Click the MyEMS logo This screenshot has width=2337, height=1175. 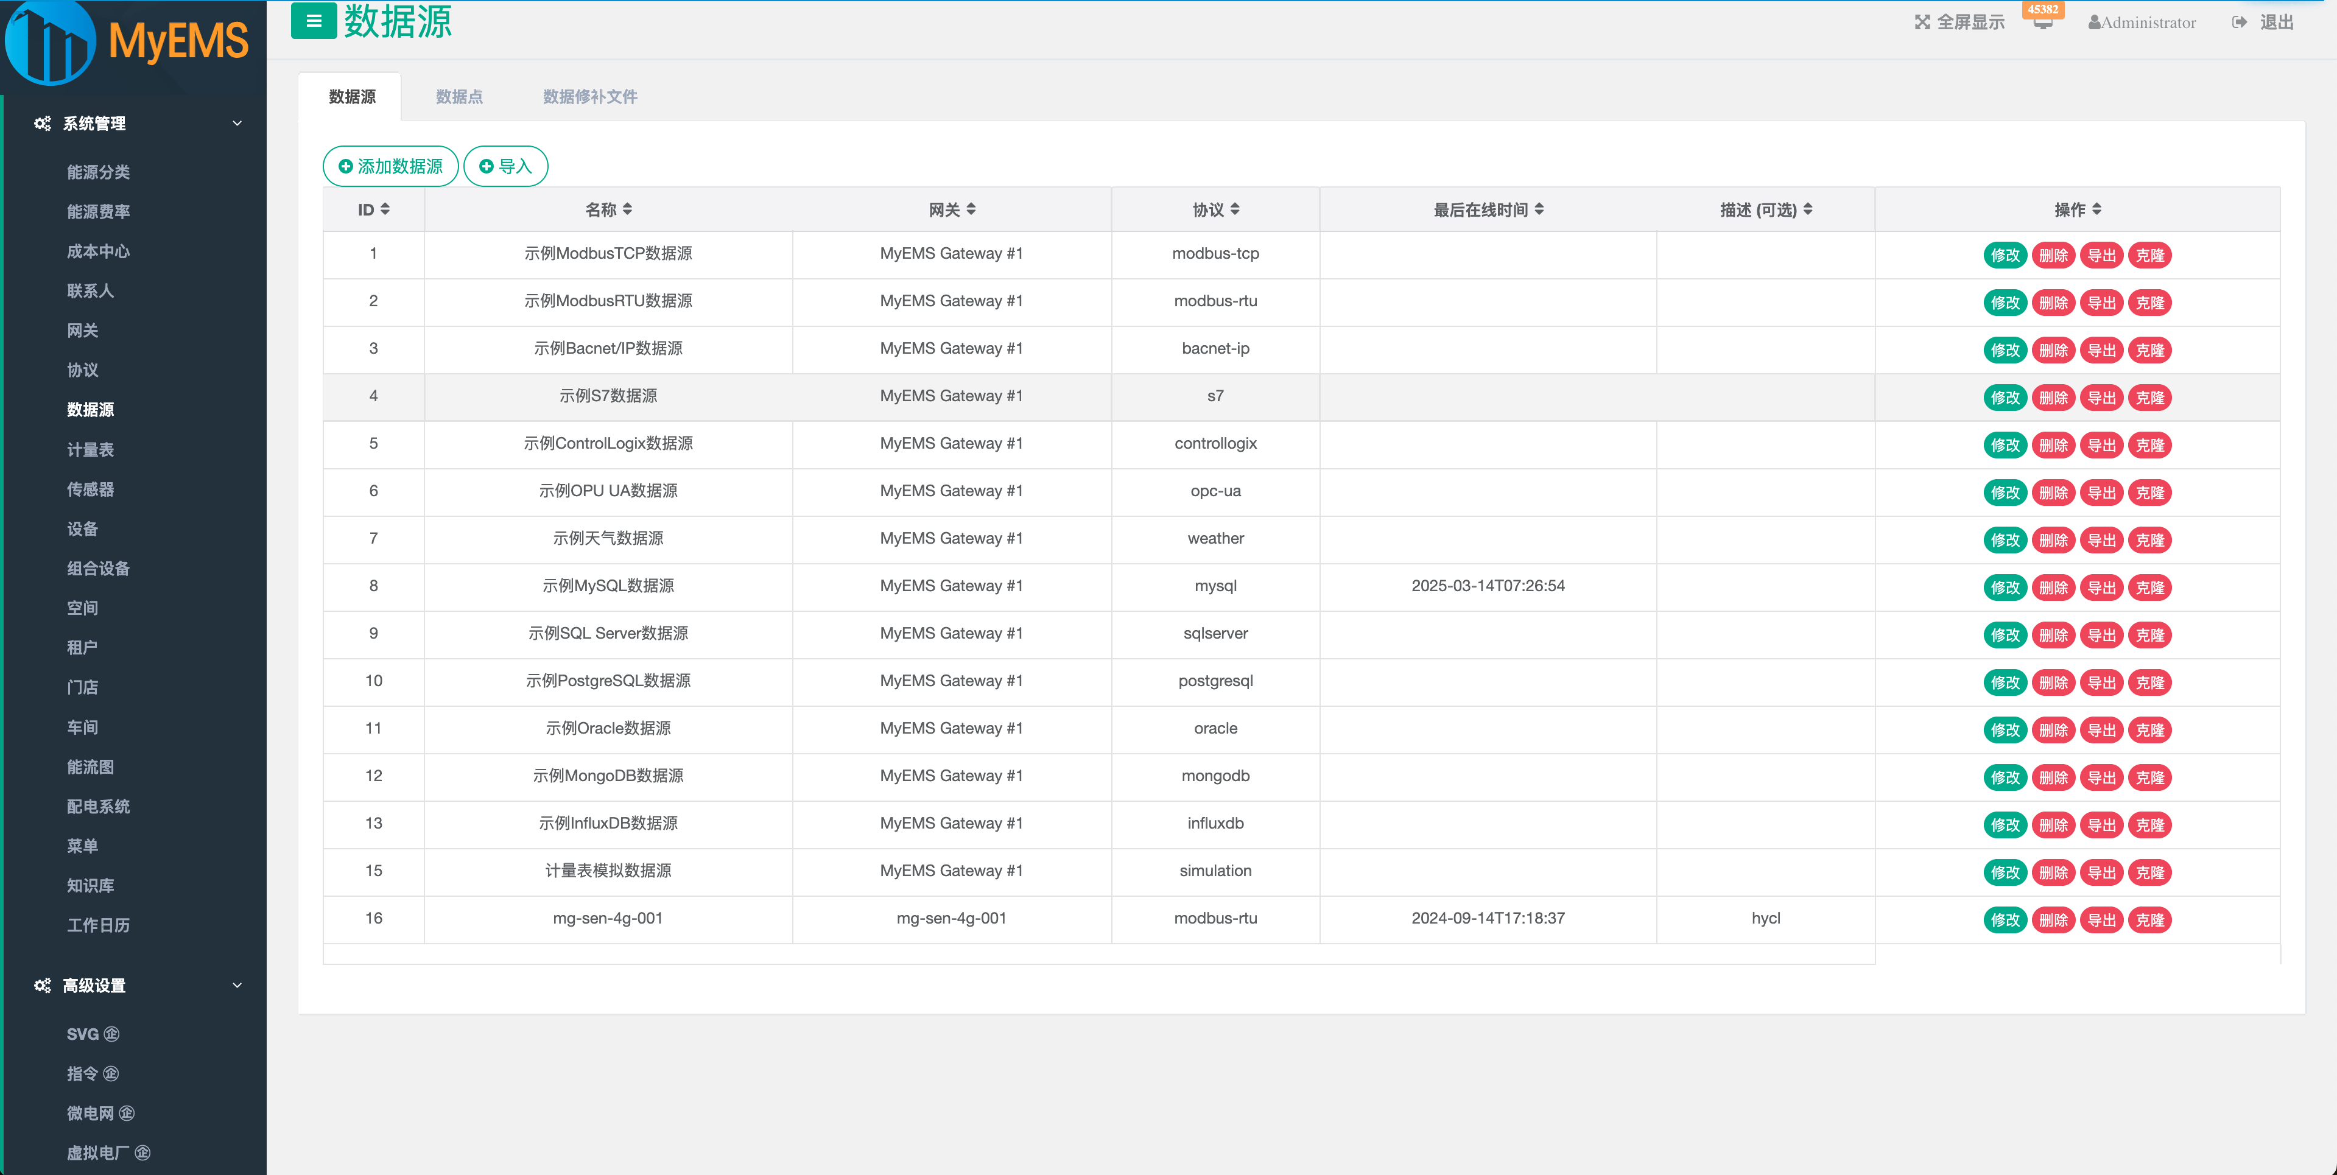tap(127, 42)
